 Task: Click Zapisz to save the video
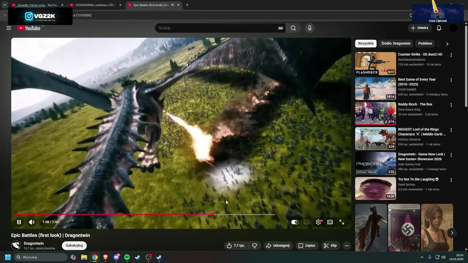click(x=307, y=245)
